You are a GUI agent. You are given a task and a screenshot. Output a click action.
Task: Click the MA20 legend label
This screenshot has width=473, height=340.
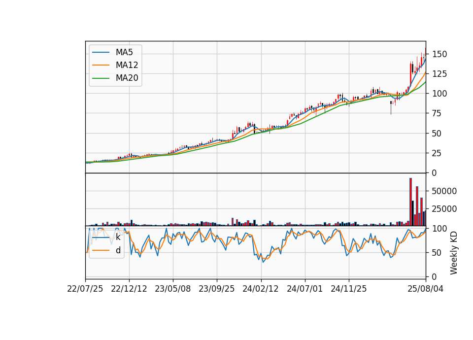(x=127, y=78)
